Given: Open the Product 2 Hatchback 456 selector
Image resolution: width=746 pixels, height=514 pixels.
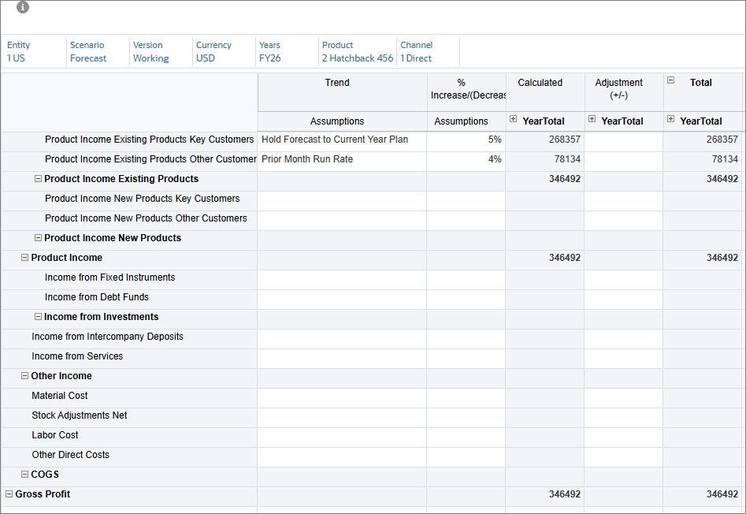Looking at the screenshot, I should (x=358, y=58).
